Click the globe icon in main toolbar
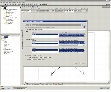 point(7,4)
